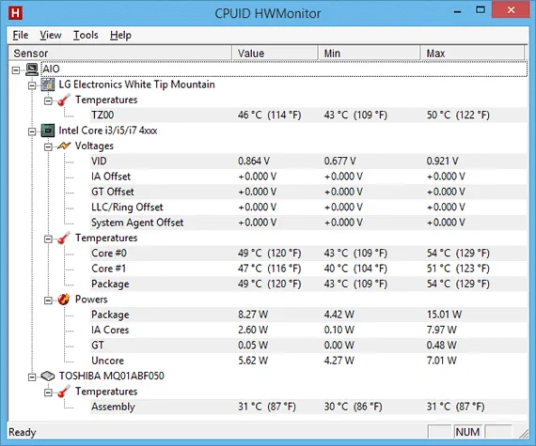
Task: Select the LLC/Ring Offset row
Action: pos(308,208)
